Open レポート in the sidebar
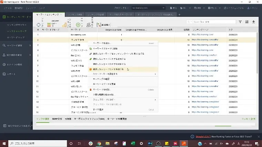 click(x=11, y=74)
